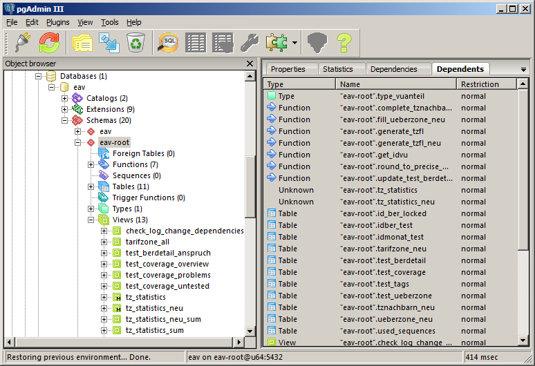The height and width of the screenshot is (366, 535).
Task: Collapse the Views (13) node
Action: tap(91, 220)
